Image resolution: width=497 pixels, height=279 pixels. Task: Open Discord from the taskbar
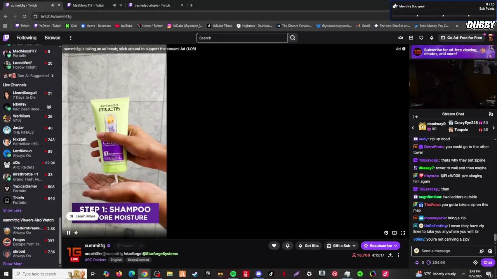click(259, 274)
